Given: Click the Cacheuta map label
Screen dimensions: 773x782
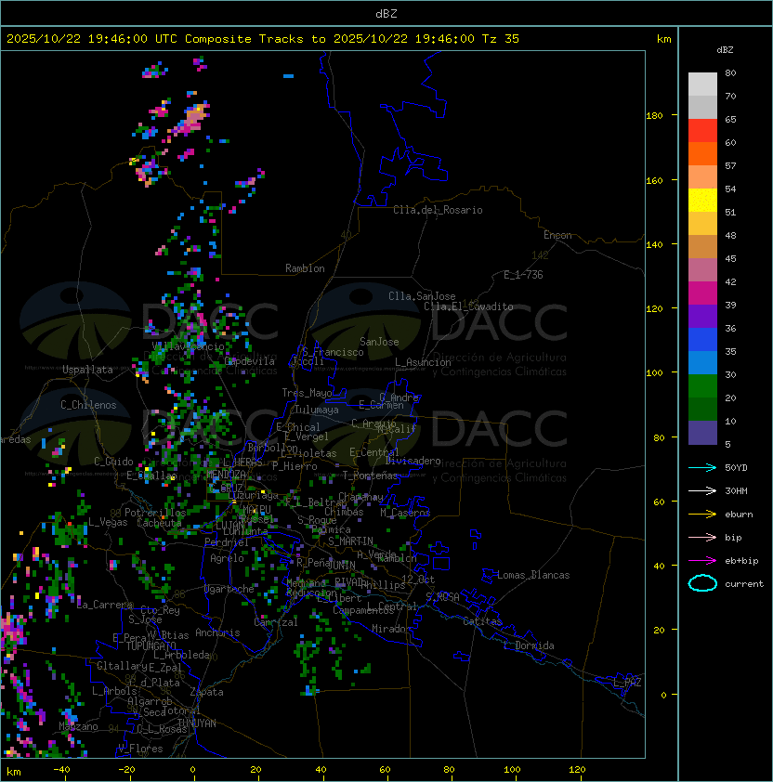Looking at the screenshot, I should tap(159, 523).
